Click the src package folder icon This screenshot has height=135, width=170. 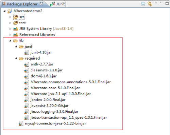coord(16,17)
